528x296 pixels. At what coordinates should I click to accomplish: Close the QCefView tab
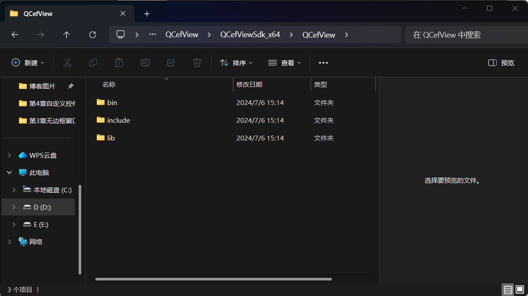[123, 13]
